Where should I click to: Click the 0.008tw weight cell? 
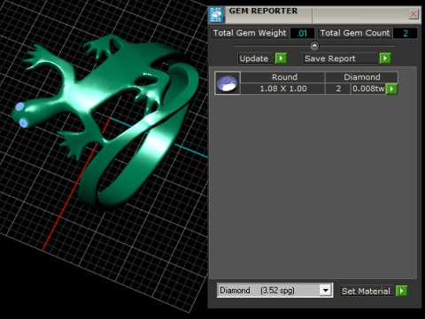click(x=368, y=89)
